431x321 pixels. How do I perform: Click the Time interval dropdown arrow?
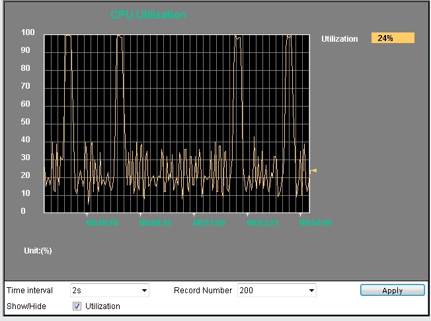click(x=144, y=291)
